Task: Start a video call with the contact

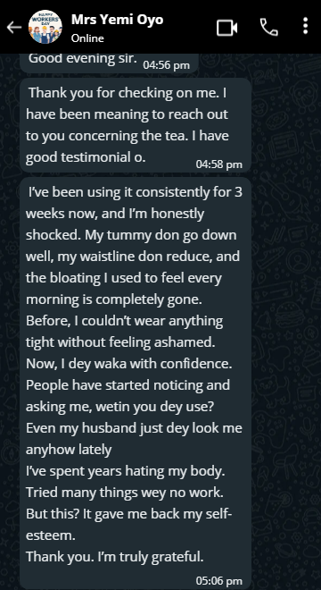Action: point(226,28)
